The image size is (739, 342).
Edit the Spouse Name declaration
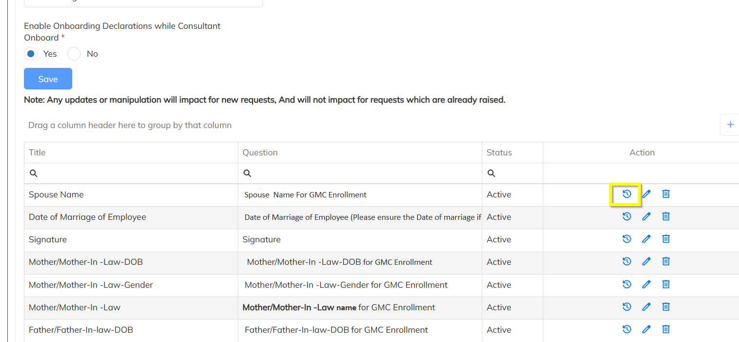646,194
